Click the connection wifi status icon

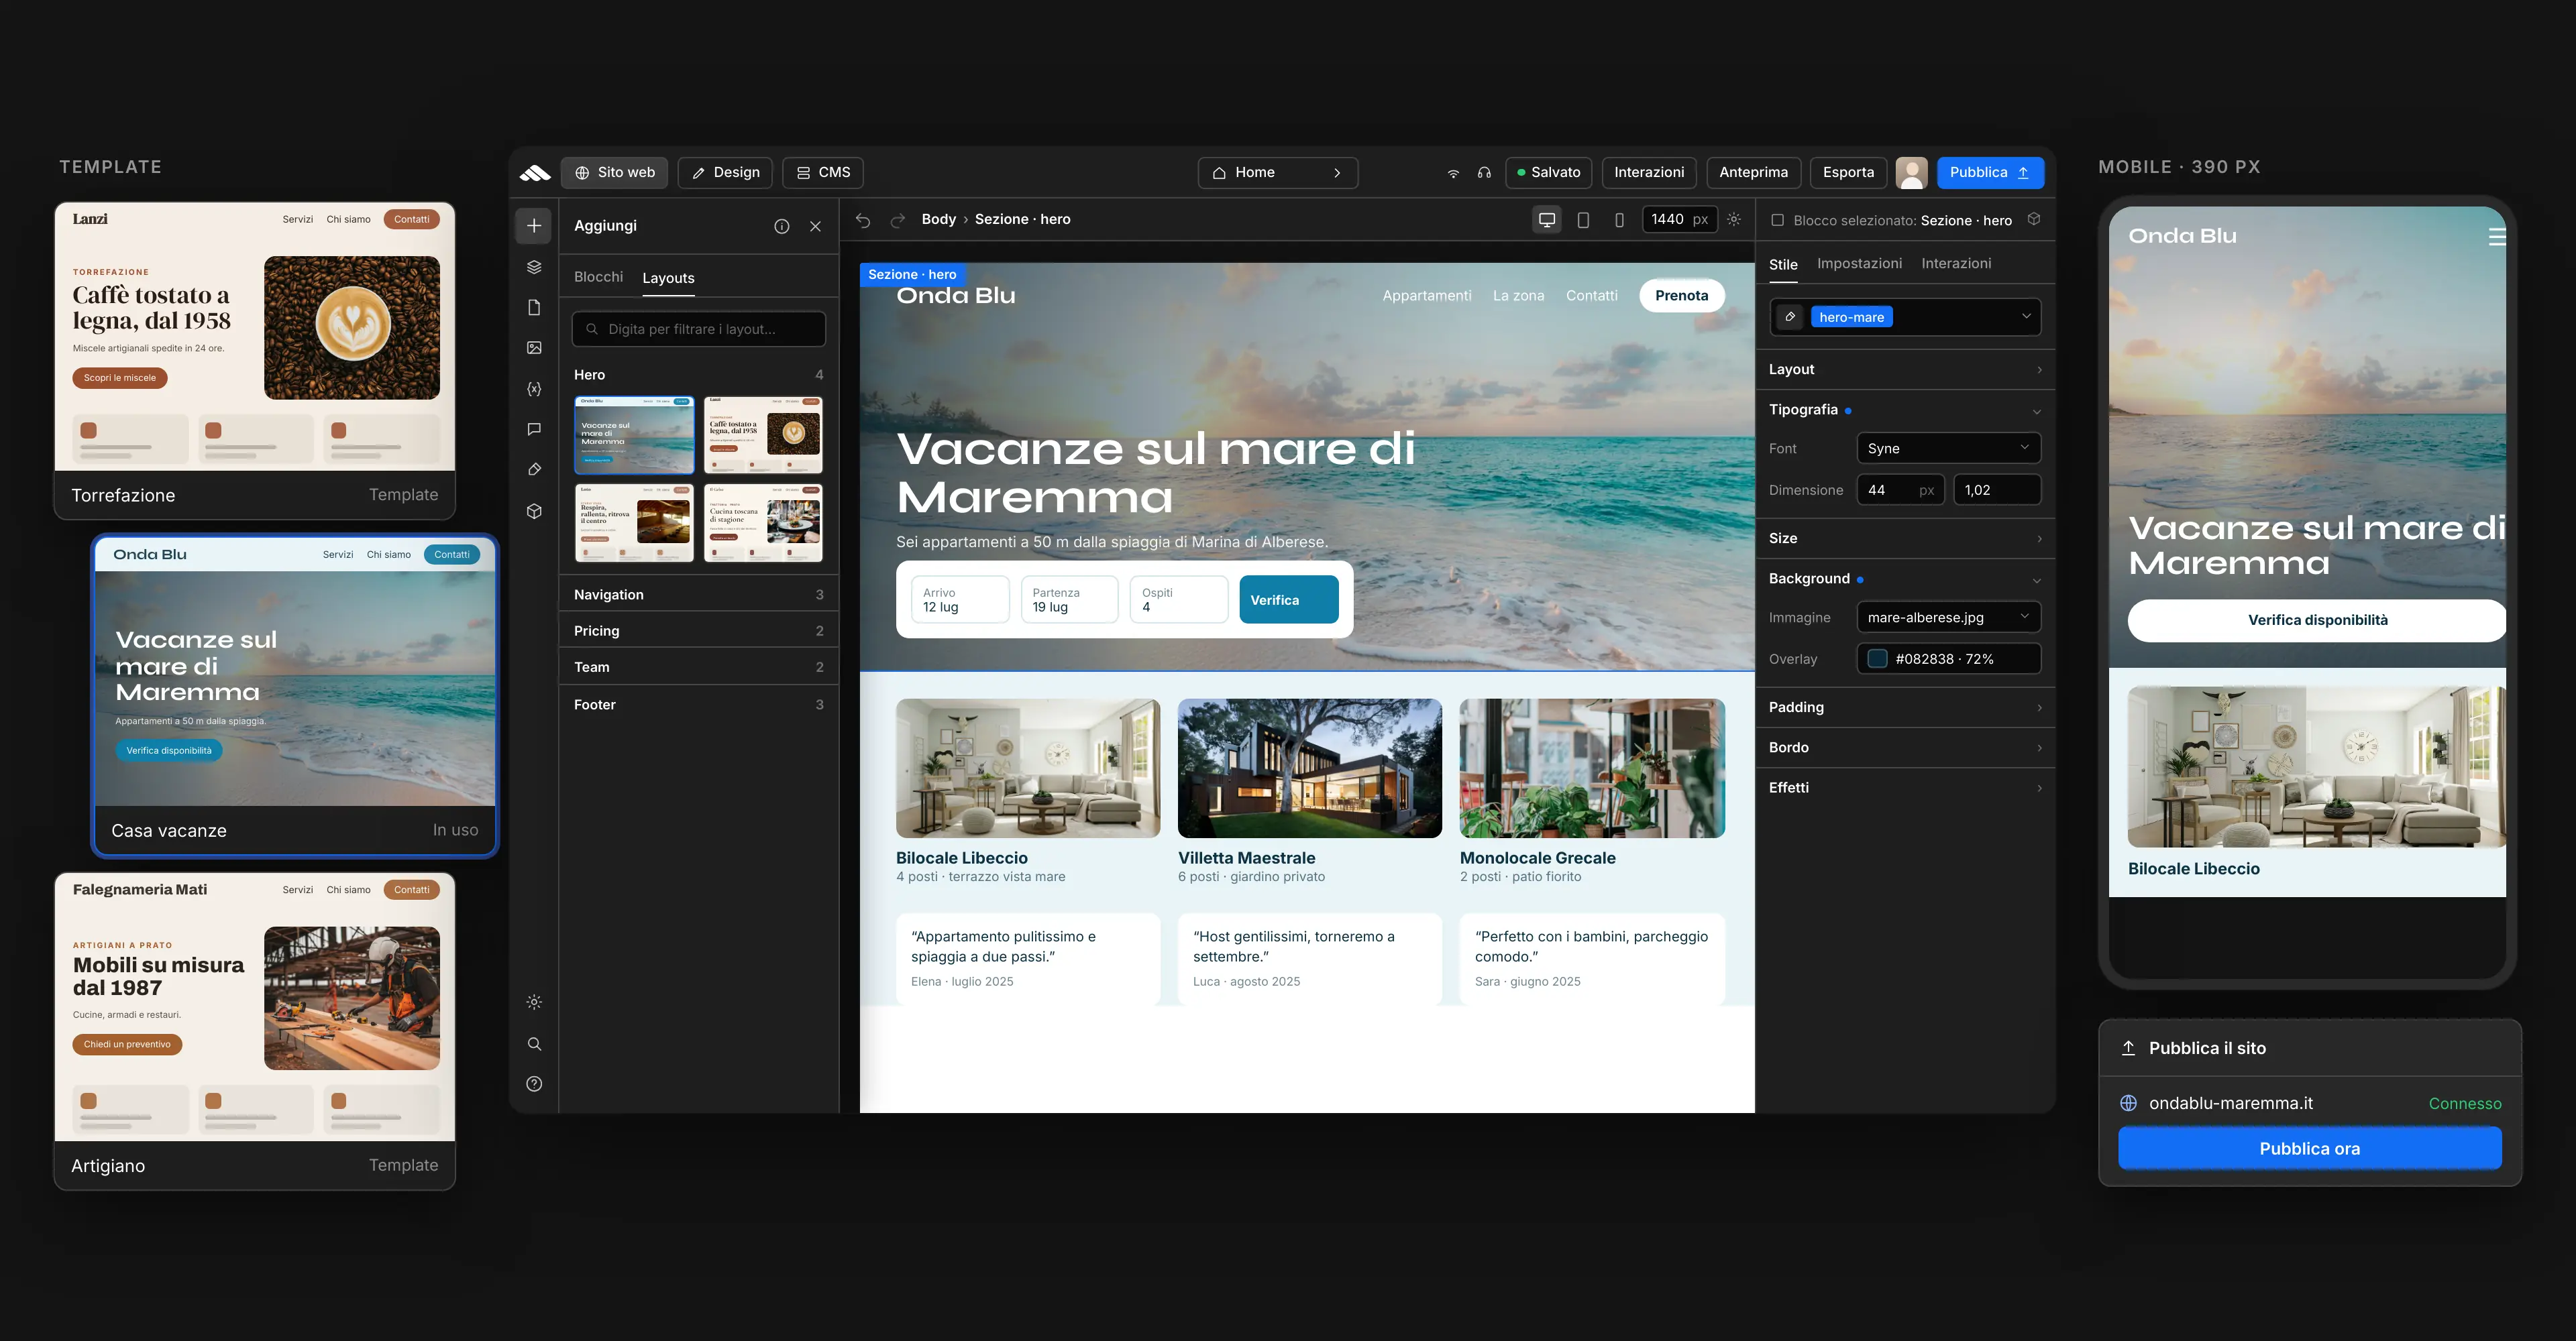point(1453,173)
